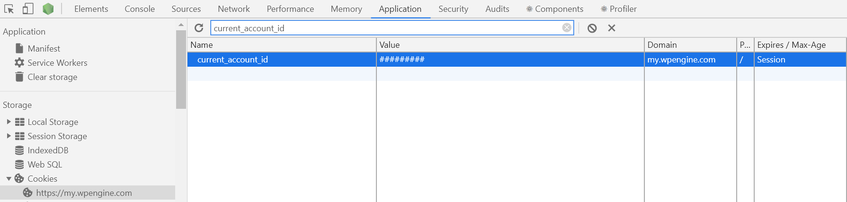The height and width of the screenshot is (202, 847).
Task: Click the sidebar vertical scrollbar
Action: coord(181,70)
